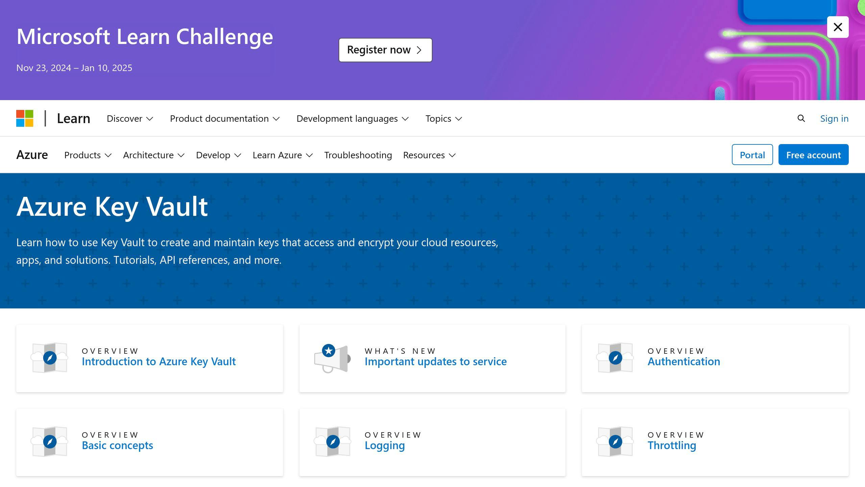
Task: Open the Resources dropdown
Action: click(429, 155)
